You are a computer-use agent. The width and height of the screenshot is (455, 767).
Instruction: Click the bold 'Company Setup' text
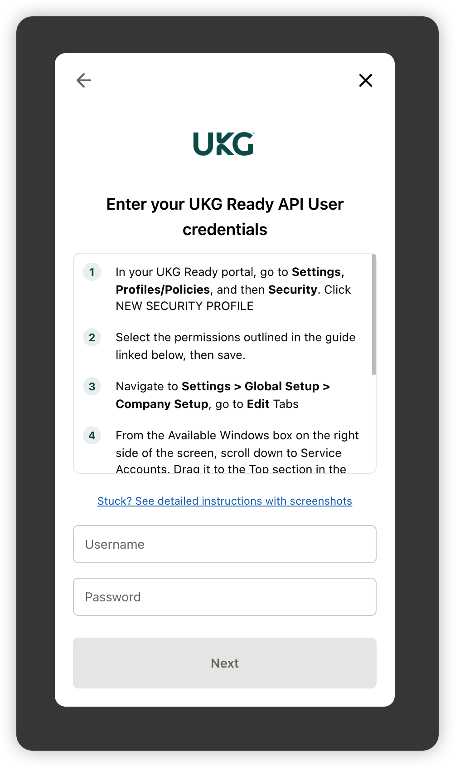click(x=162, y=404)
